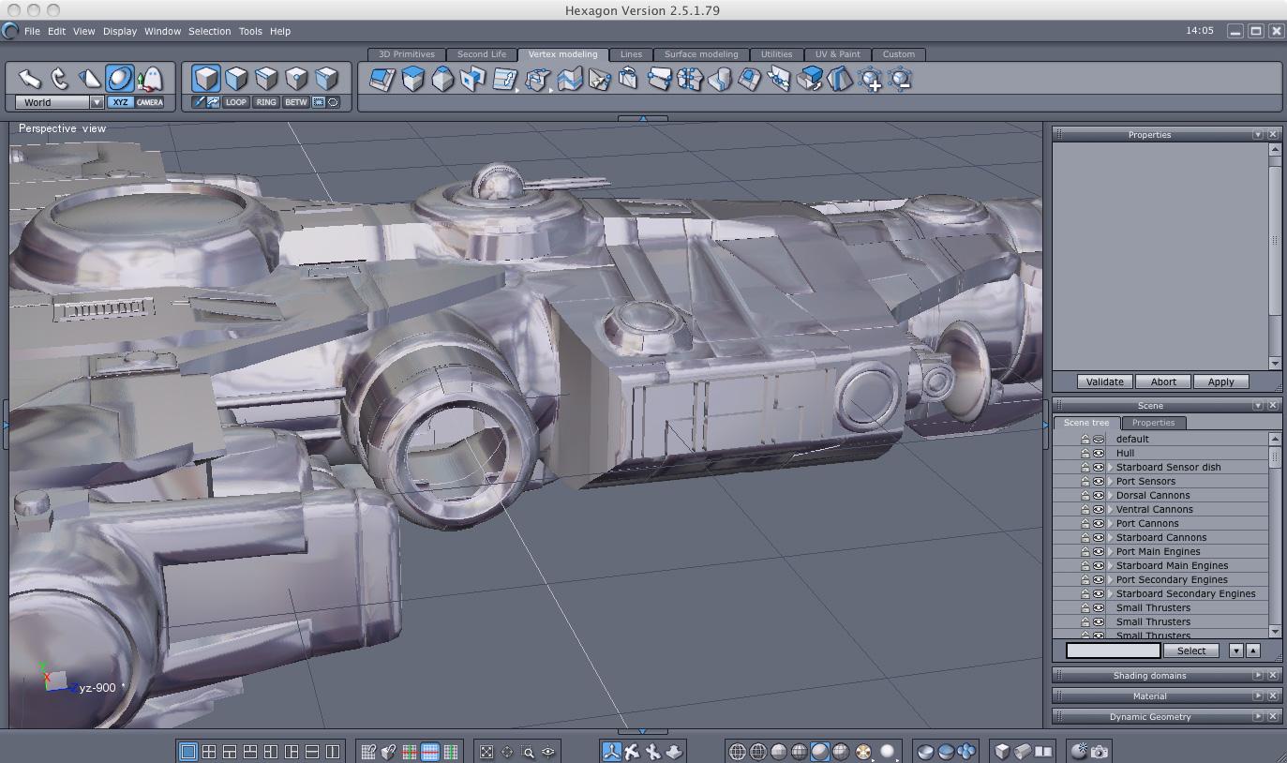
Task: Switch to the Surface modeling tab
Action: click(x=700, y=54)
